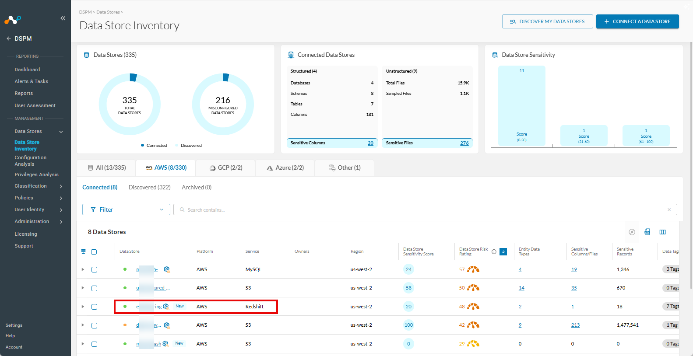
Task: Click the Score (0-30) sensitivity bar
Action: point(522,106)
